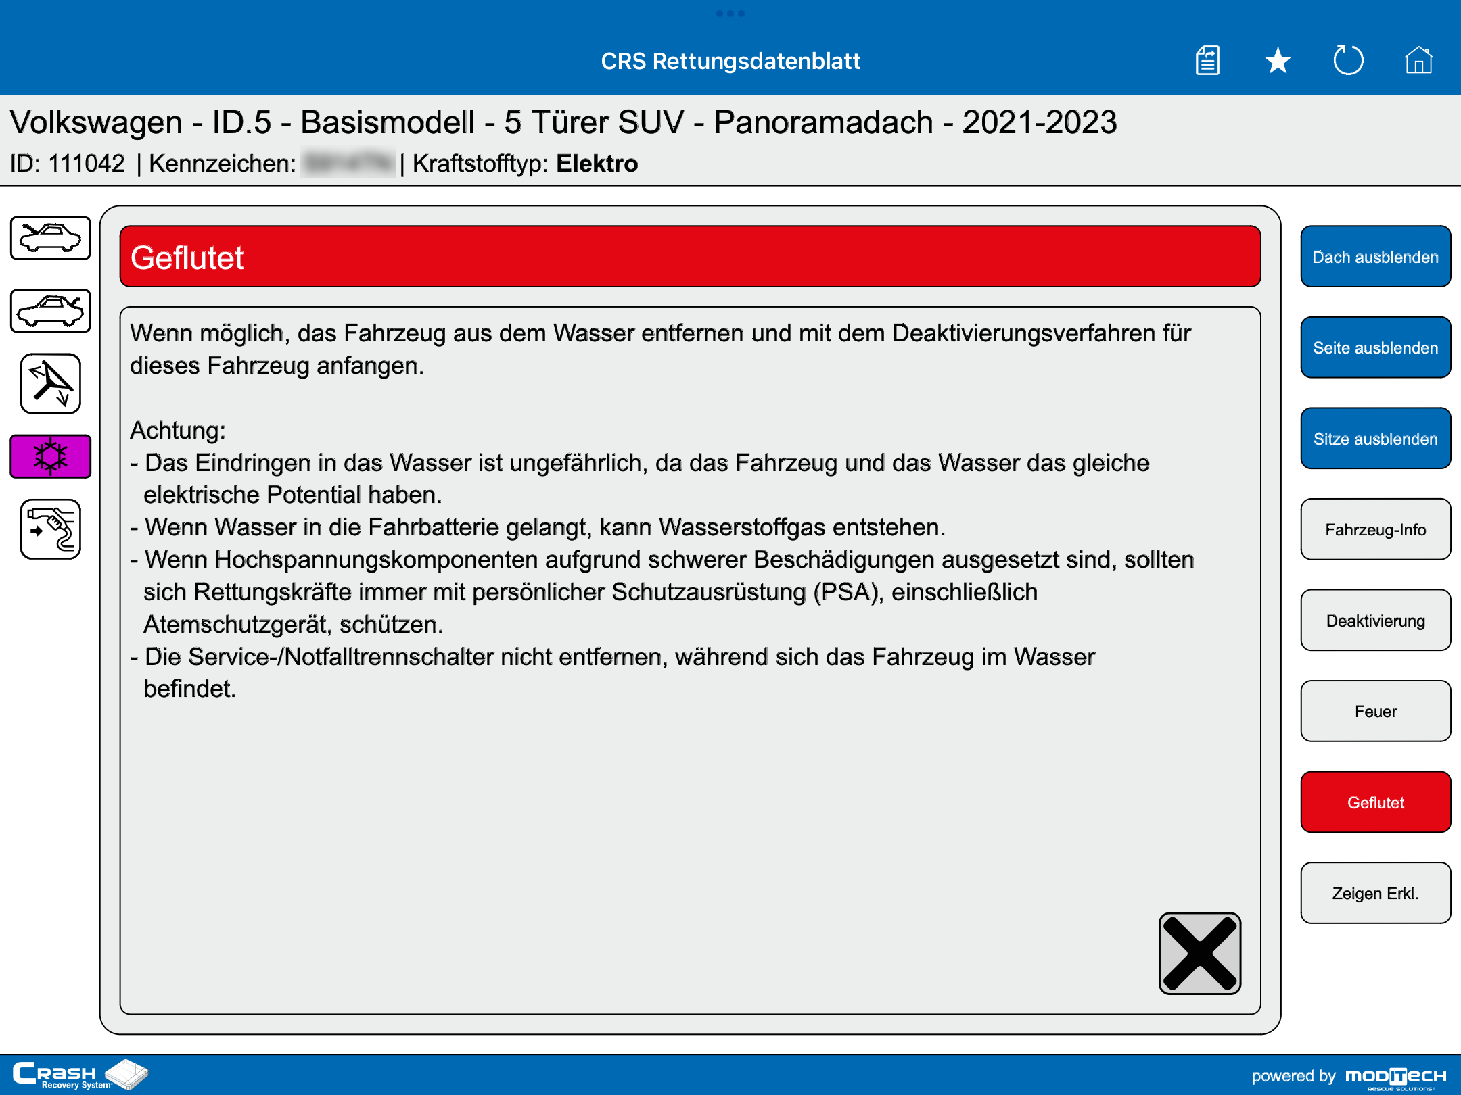The image size is (1461, 1095).
Task: Open the charging plug connector icon
Action: click(51, 529)
